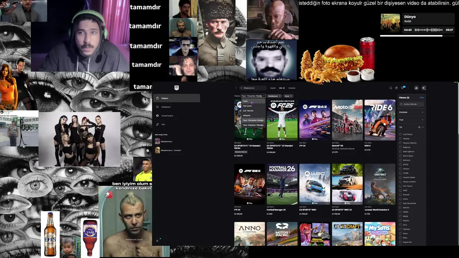Tick the Dövüş genre checkbox
Viewport: 459px width, 258px height.
click(401, 164)
